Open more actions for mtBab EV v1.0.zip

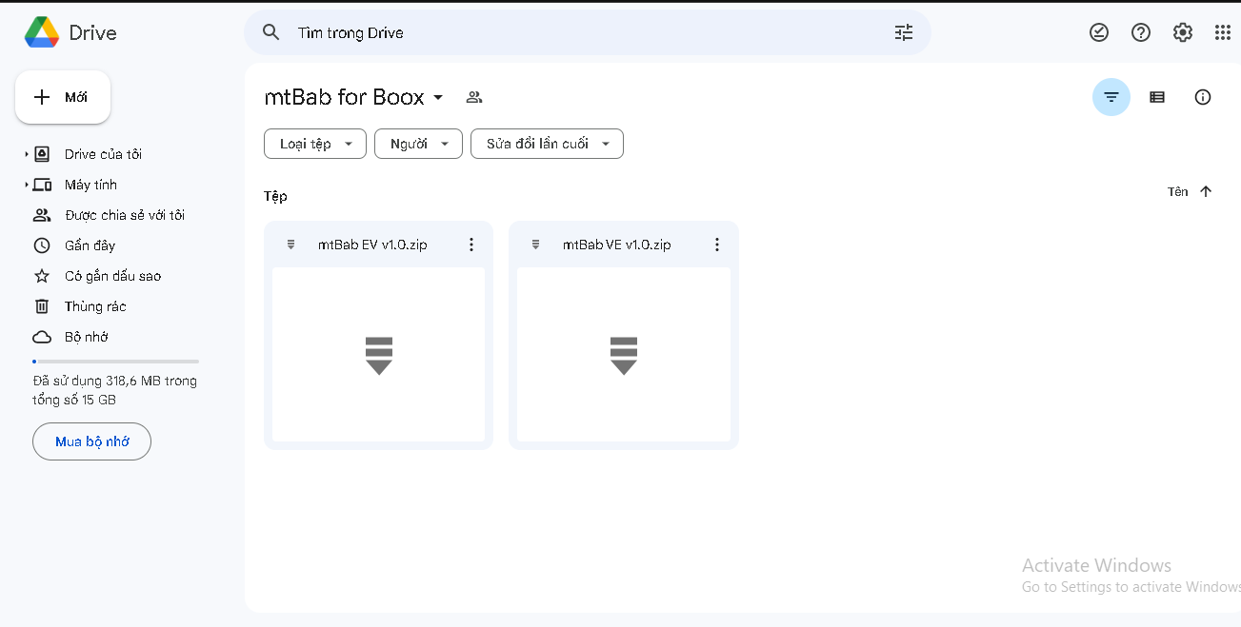(470, 245)
